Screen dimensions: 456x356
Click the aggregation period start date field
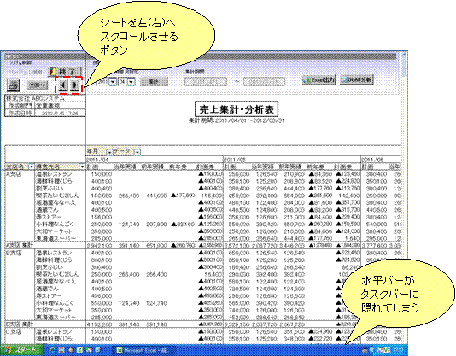[206, 81]
